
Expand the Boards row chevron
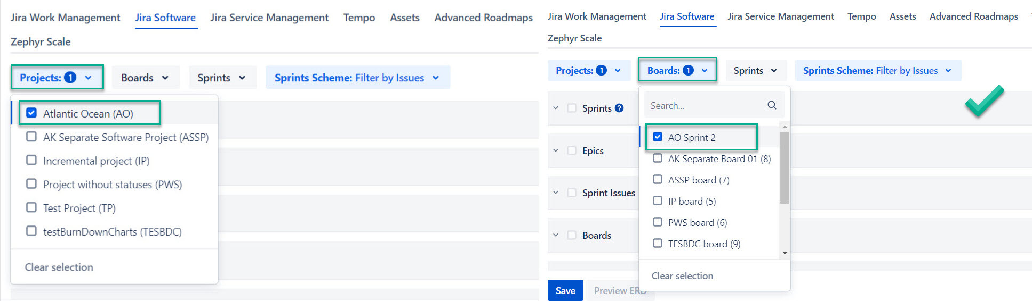pyautogui.click(x=556, y=235)
